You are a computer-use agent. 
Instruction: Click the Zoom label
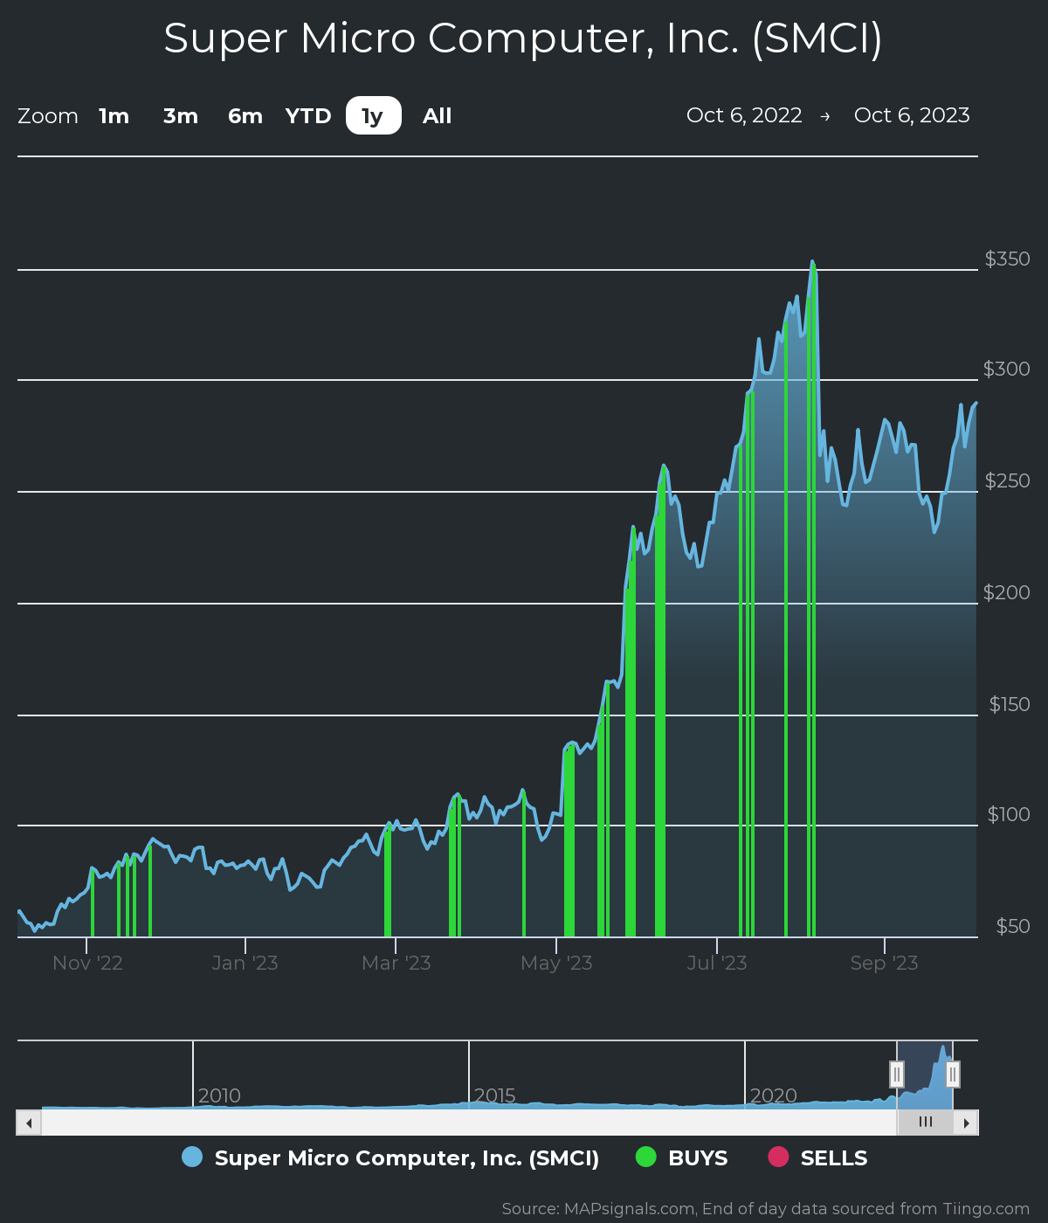(x=48, y=116)
